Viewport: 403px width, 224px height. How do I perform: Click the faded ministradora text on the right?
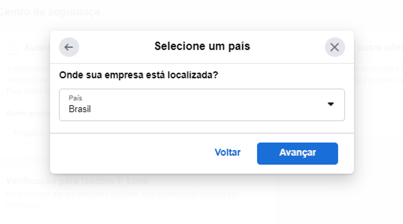(378, 69)
